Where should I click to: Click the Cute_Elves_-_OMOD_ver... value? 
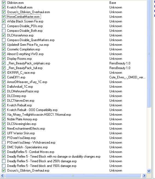127,77
